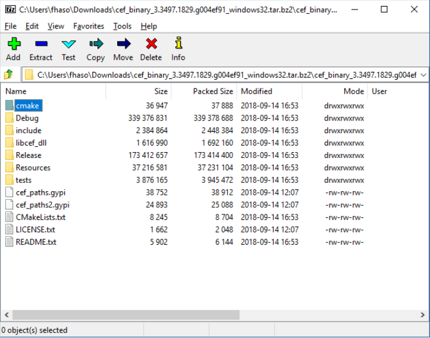Sort list by Modified column header
The width and height of the screenshot is (430, 338).
click(256, 91)
